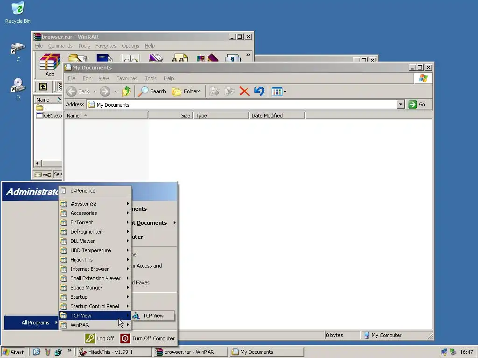Open View menu in My Documents
This screenshot has height=358, width=478.
pos(104,78)
